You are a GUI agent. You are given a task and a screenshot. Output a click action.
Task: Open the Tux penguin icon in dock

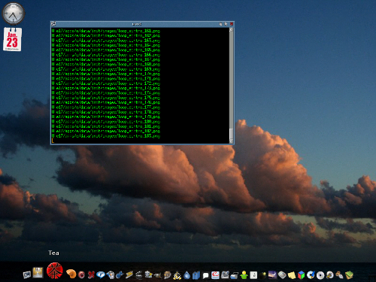[177, 275]
